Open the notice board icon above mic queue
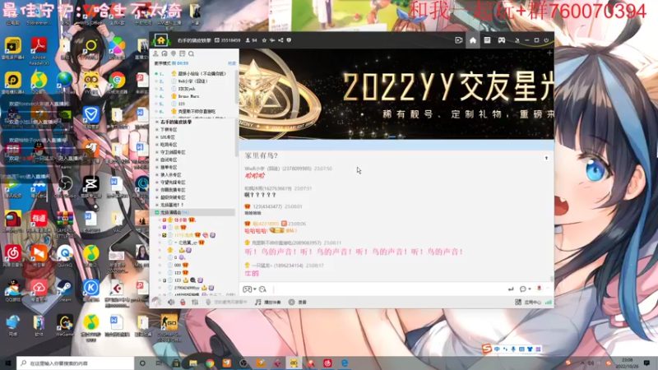 (182, 53)
